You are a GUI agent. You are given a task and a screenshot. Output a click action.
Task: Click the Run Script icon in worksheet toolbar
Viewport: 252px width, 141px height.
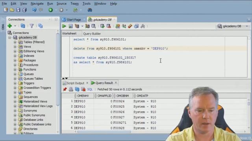[x=70, y=26]
